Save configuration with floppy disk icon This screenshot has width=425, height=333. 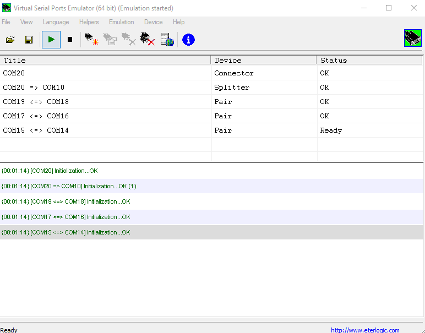pyautogui.click(x=29, y=40)
